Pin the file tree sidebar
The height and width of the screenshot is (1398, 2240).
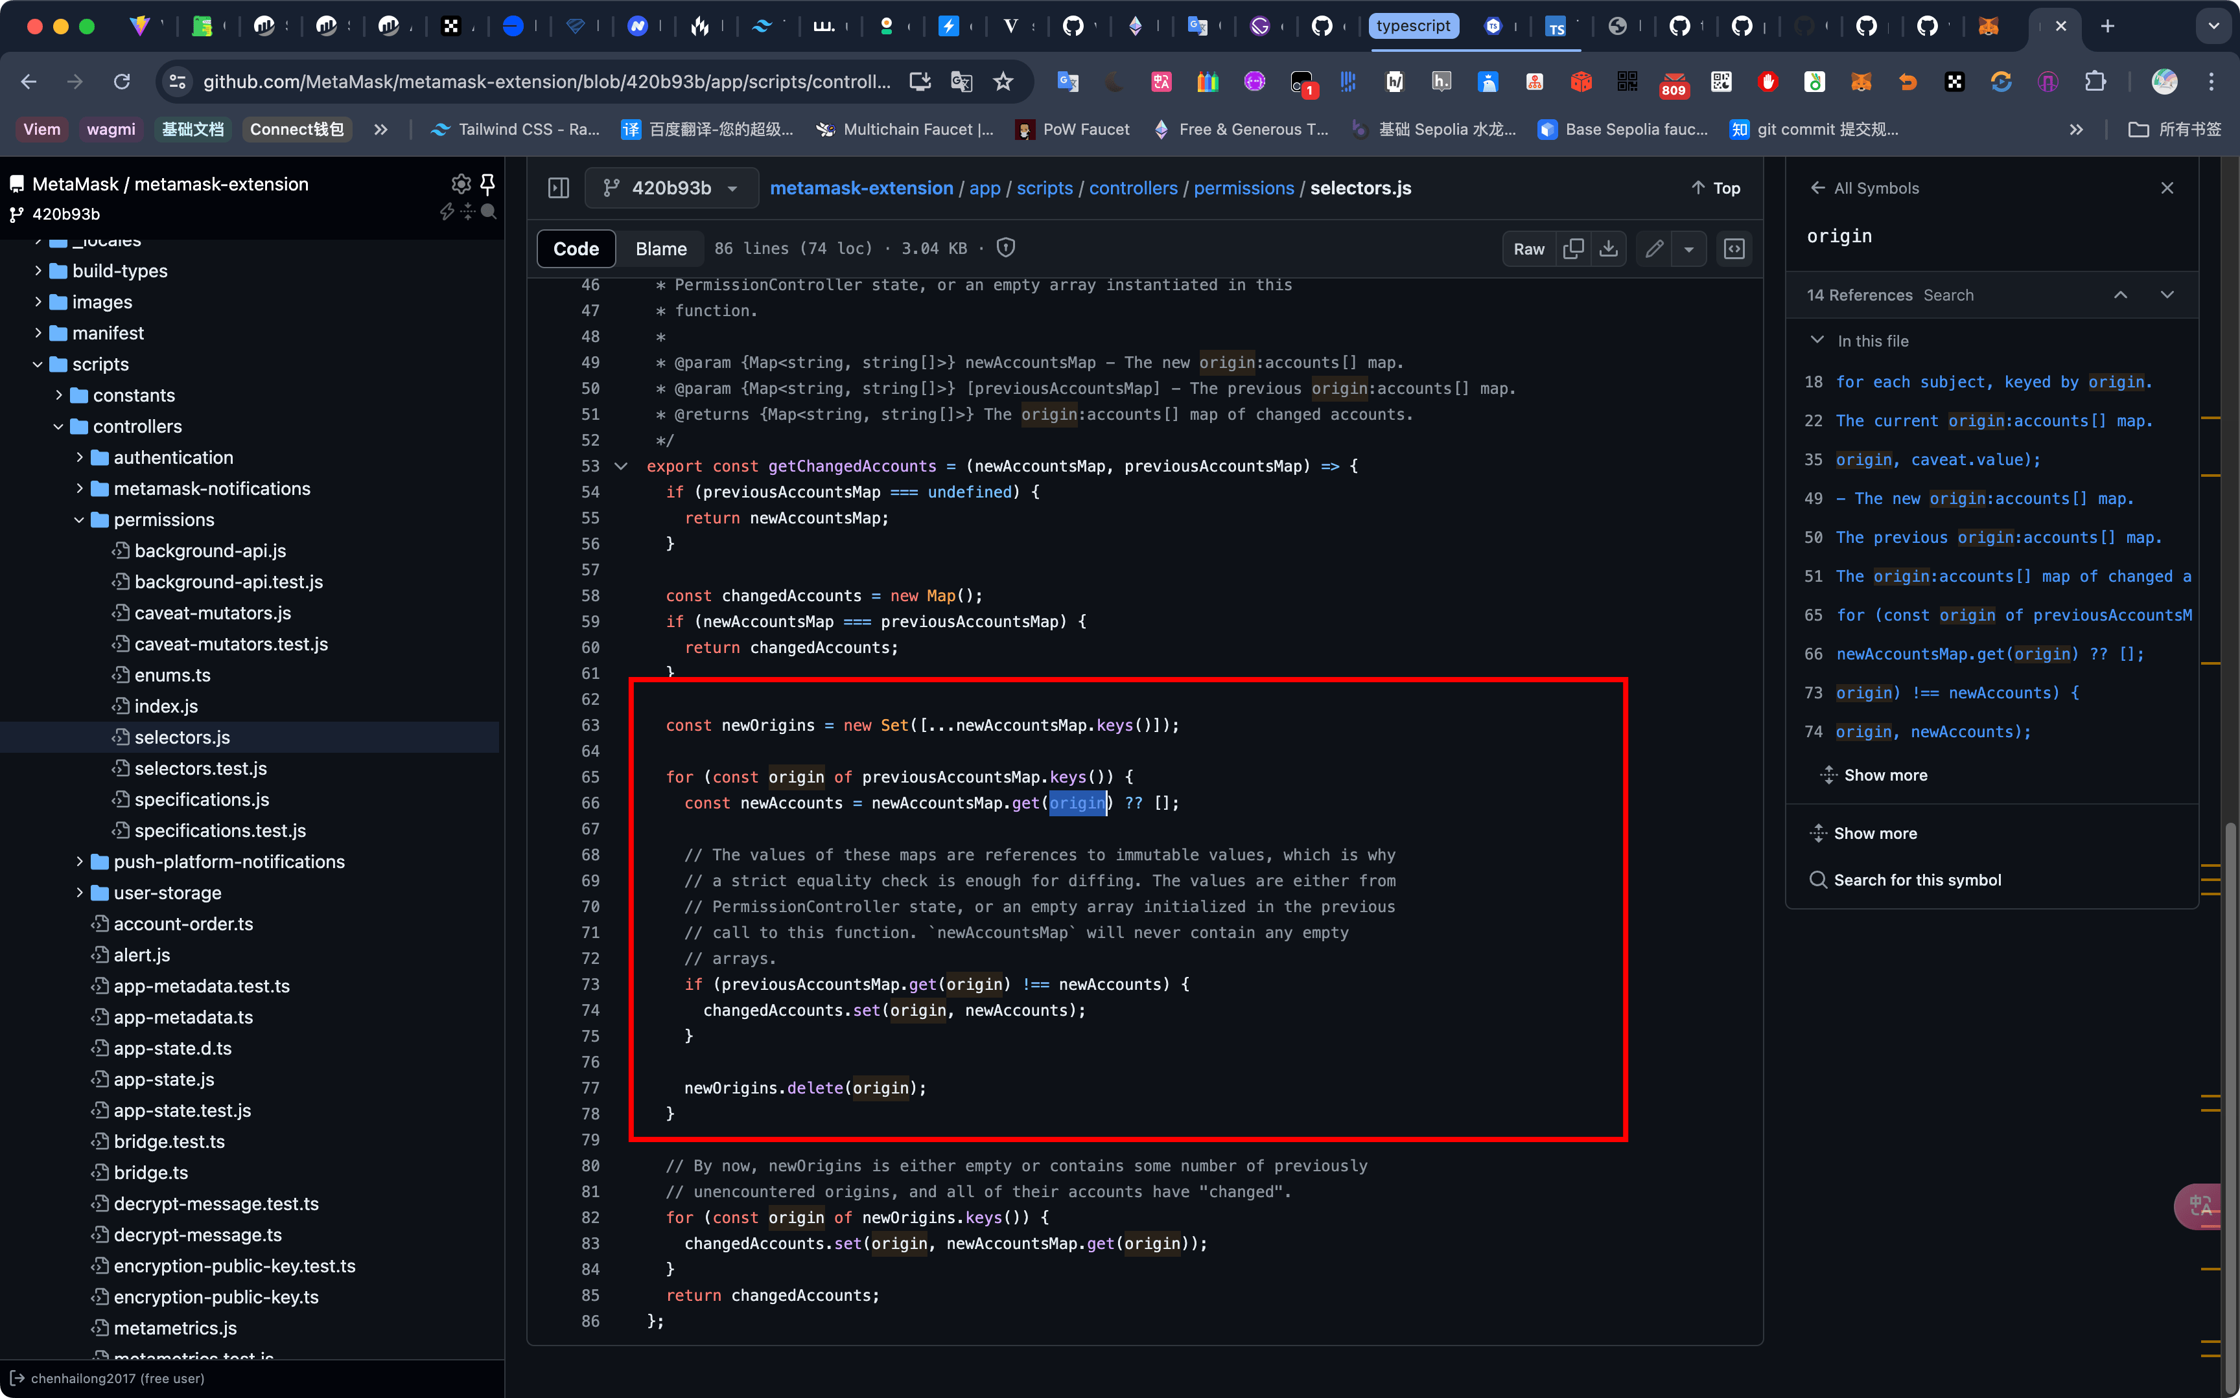coord(487,183)
